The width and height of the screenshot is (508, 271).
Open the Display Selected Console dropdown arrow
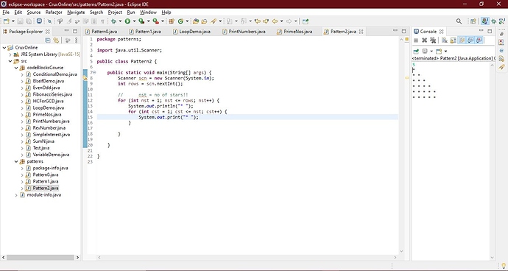[431, 52]
